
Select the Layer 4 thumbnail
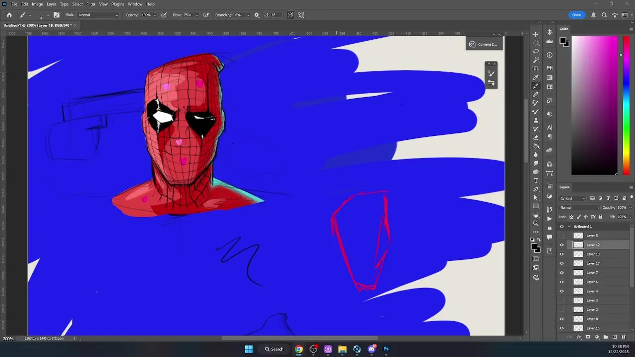click(578, 292)
